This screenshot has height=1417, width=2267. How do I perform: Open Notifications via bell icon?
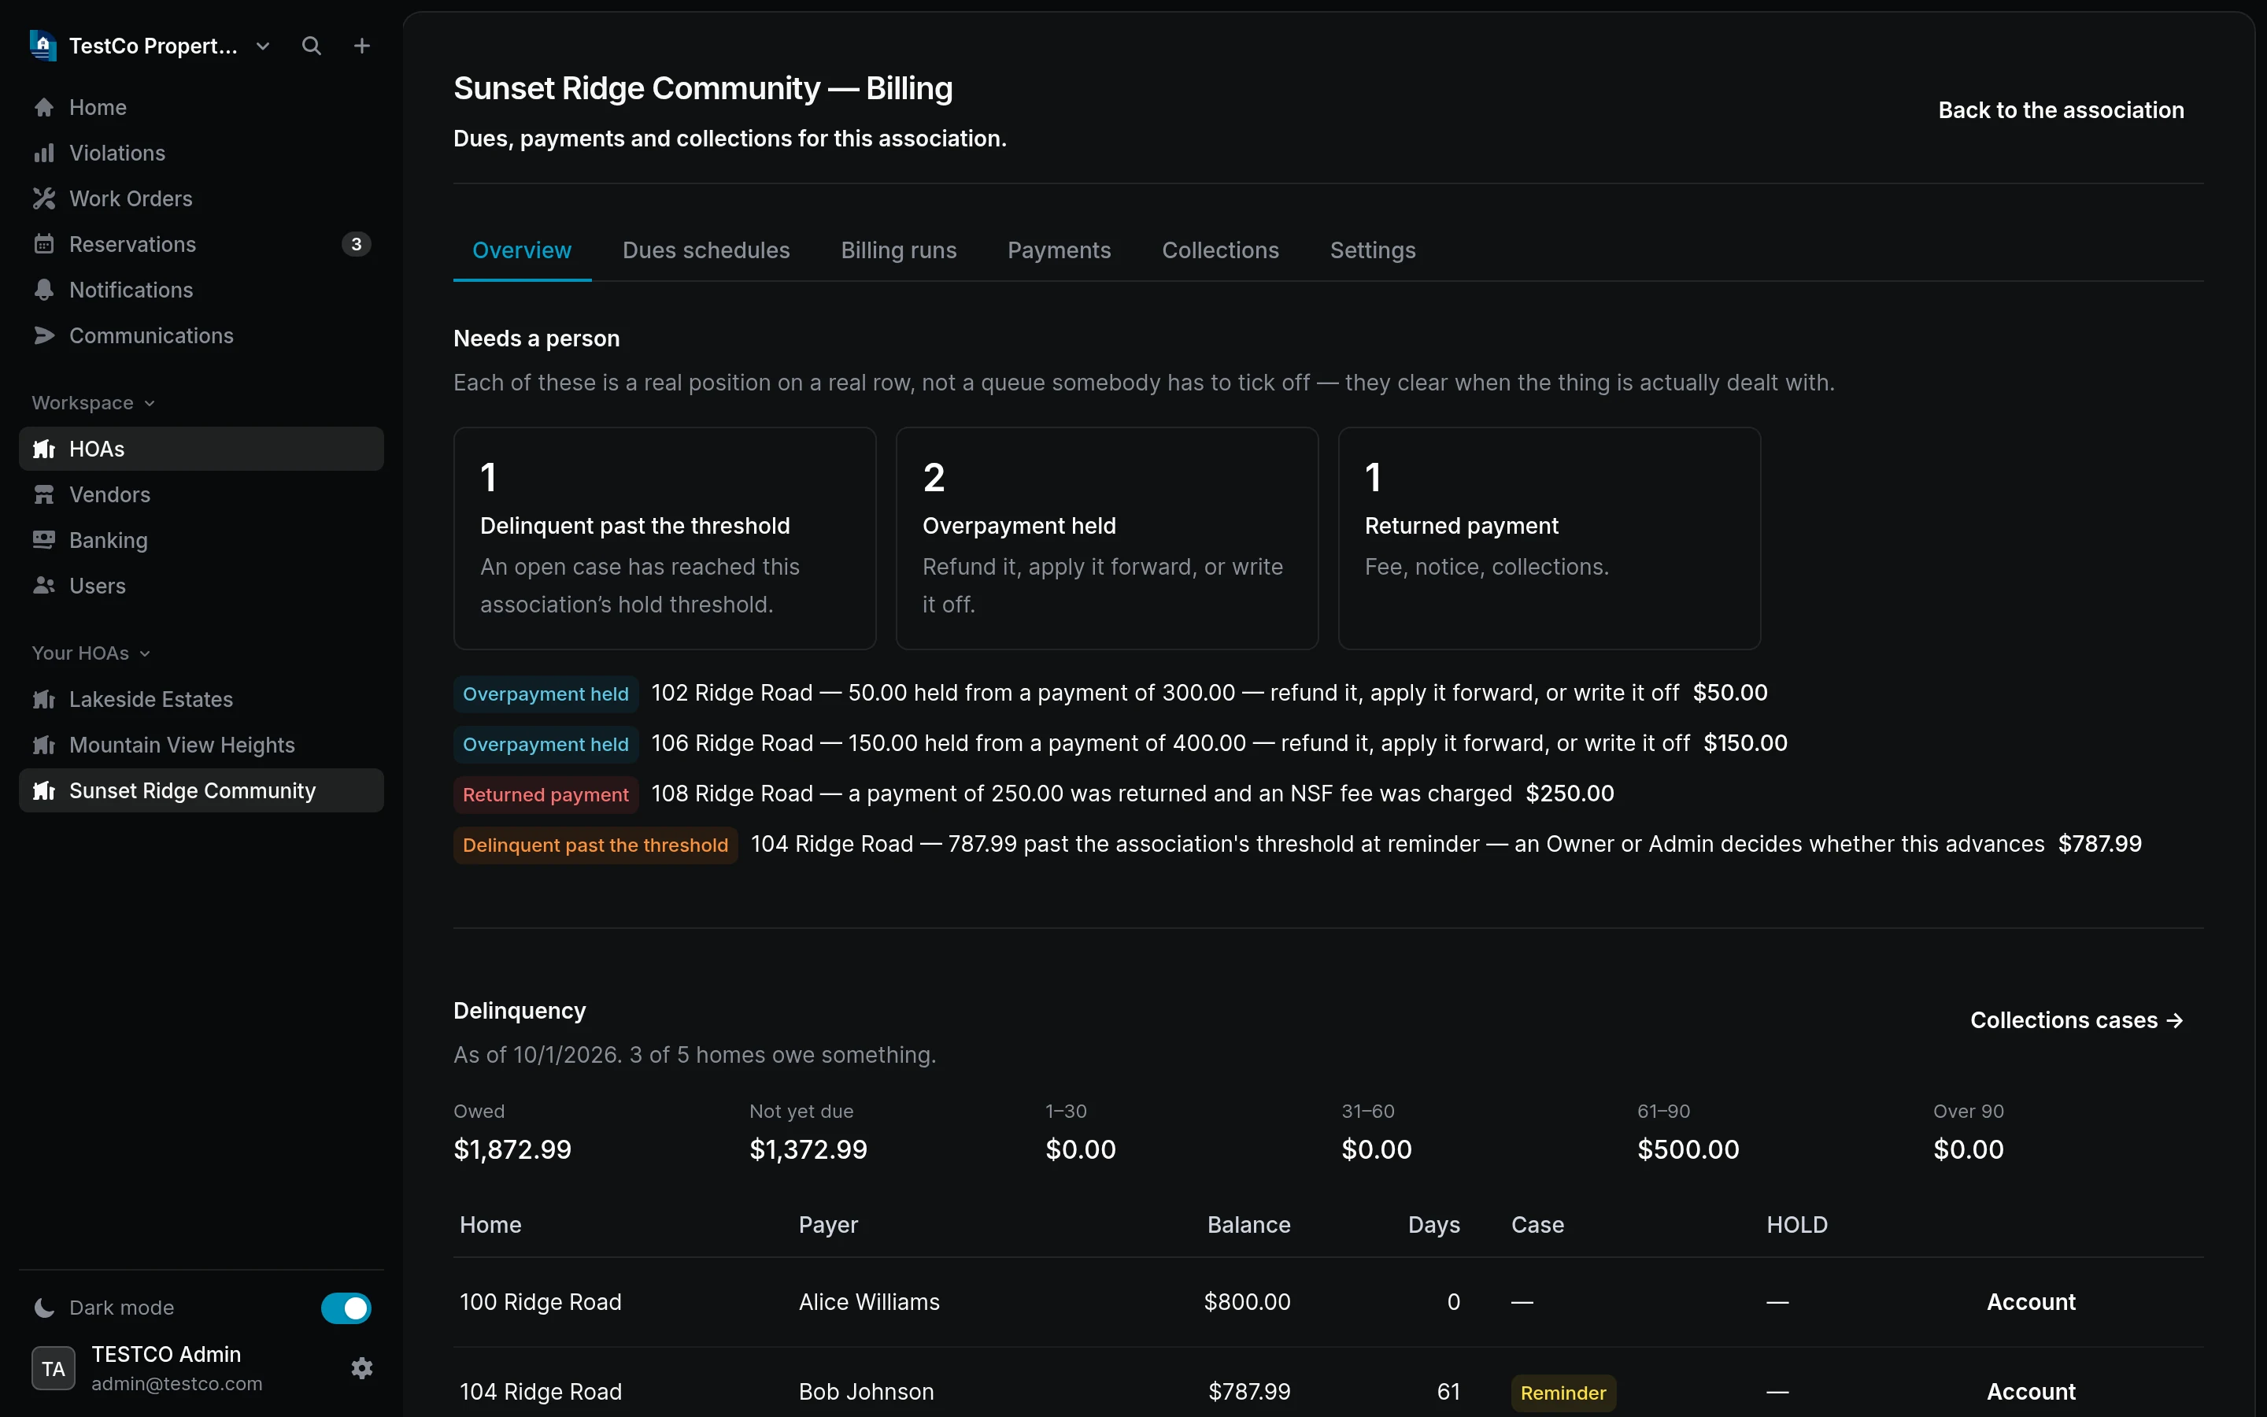(44, 290)
